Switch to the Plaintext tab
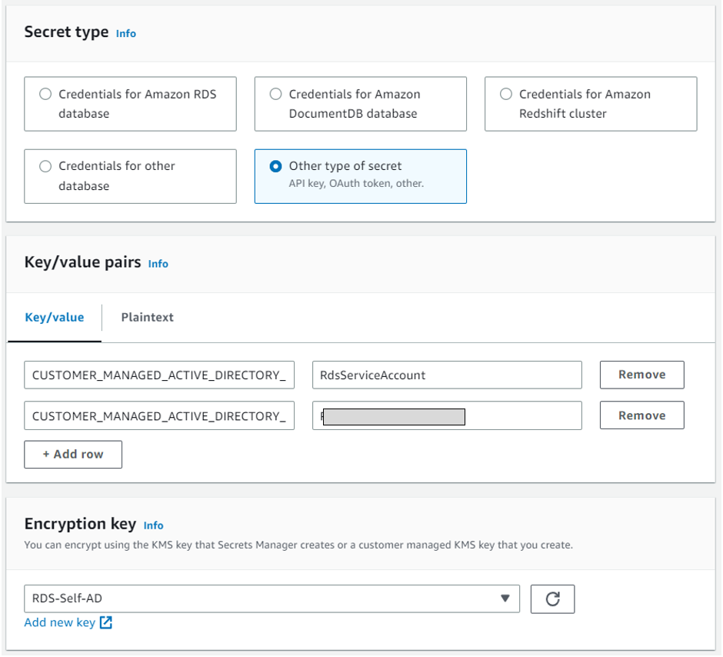Viewport: 723px width, 657px height. pyautogui.click(x=147, y=317)
